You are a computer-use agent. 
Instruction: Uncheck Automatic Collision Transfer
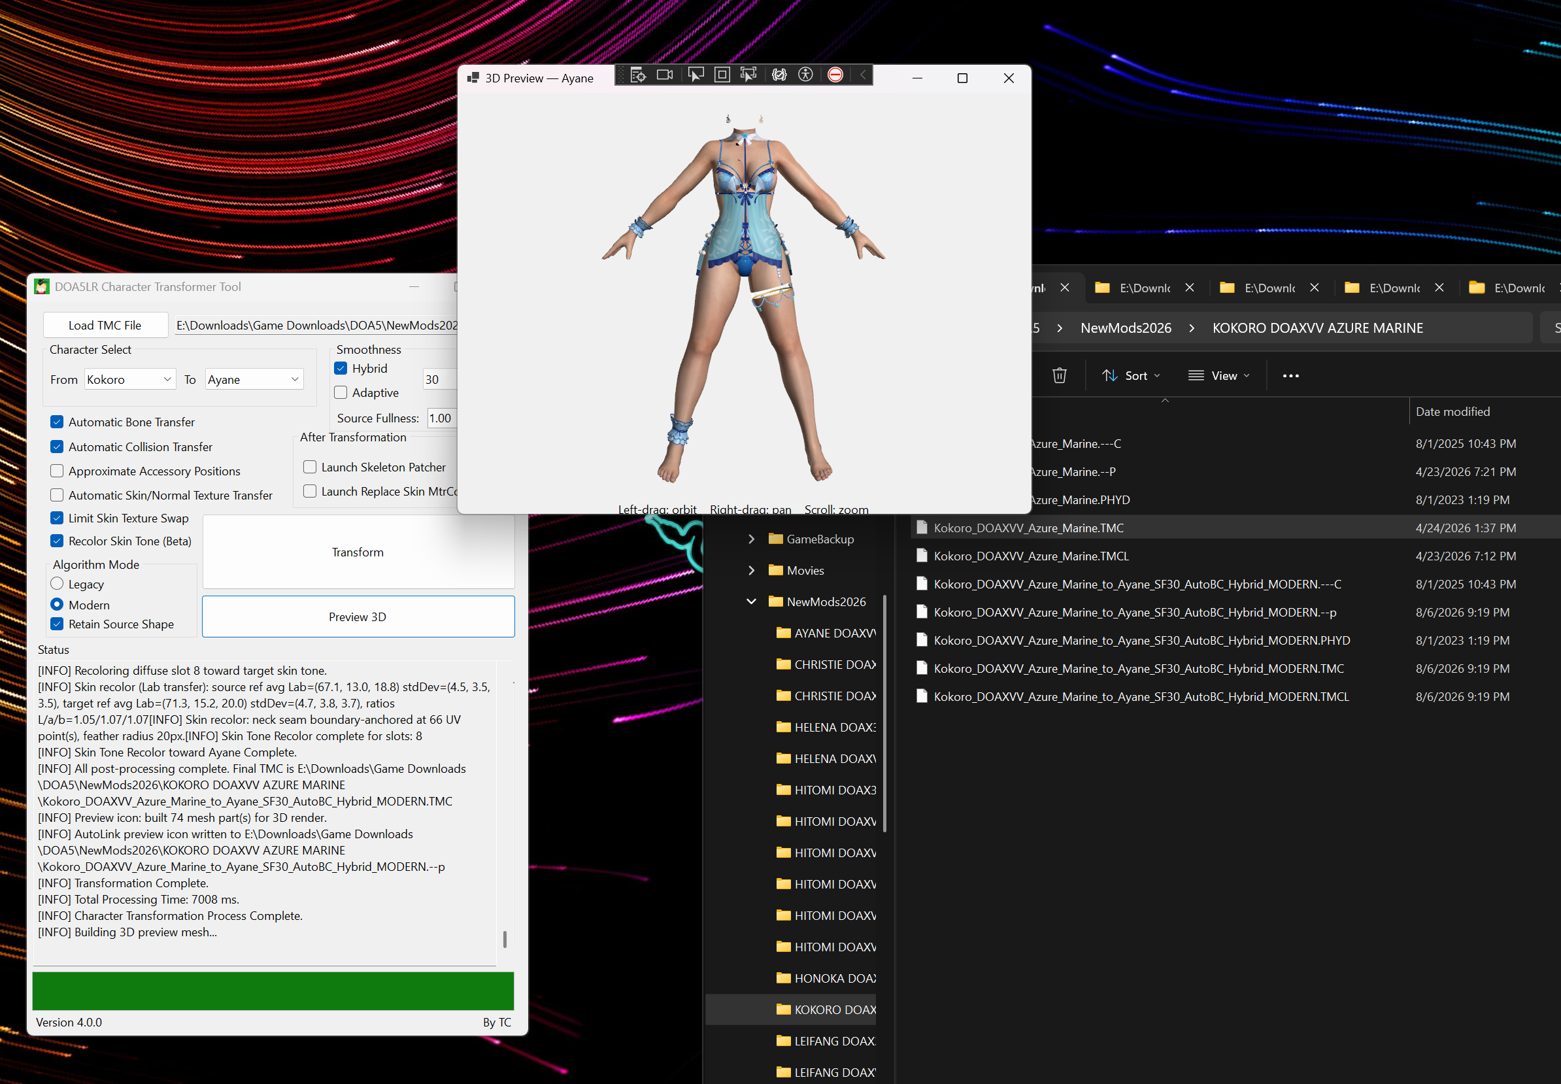[57, 447]
